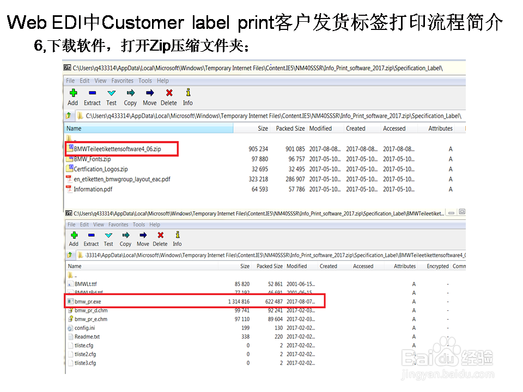Select bmw_pr_d.chm help file

pyautogui.click(x=91, y=310)
